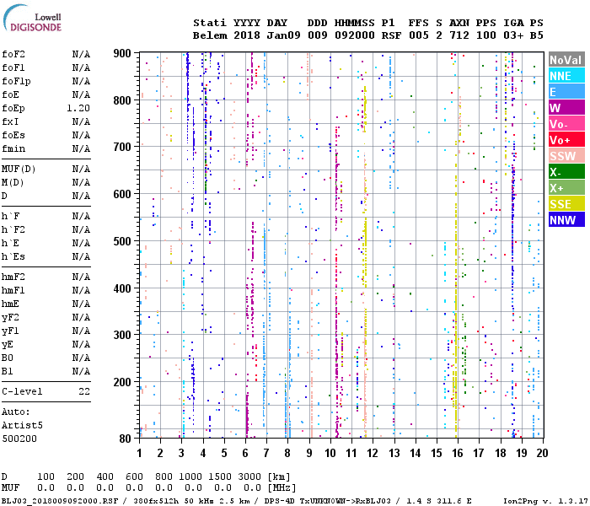590x506 pixels.
Task: Click the [MHz] unit label
Action: pos(282,488)
